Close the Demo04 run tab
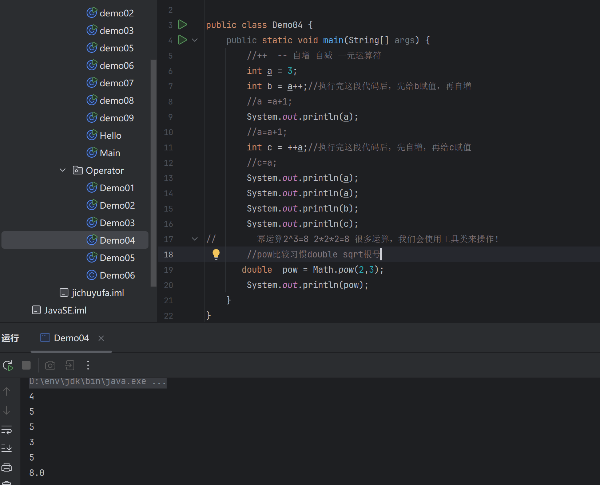 tap(101, 338)
